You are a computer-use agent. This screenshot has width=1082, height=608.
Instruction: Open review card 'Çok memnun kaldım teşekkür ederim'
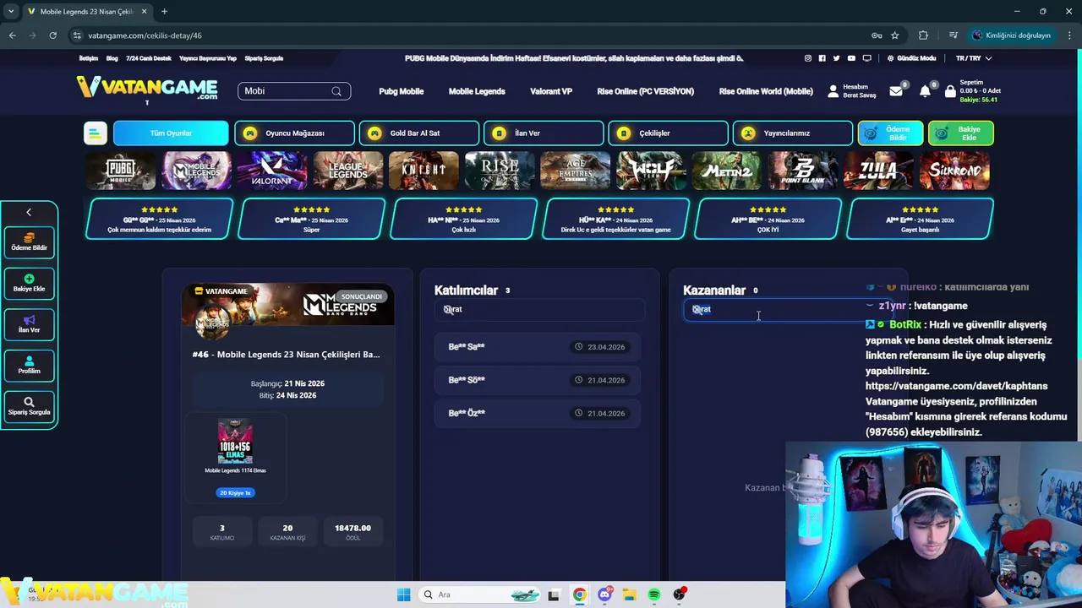click(159, 220)
